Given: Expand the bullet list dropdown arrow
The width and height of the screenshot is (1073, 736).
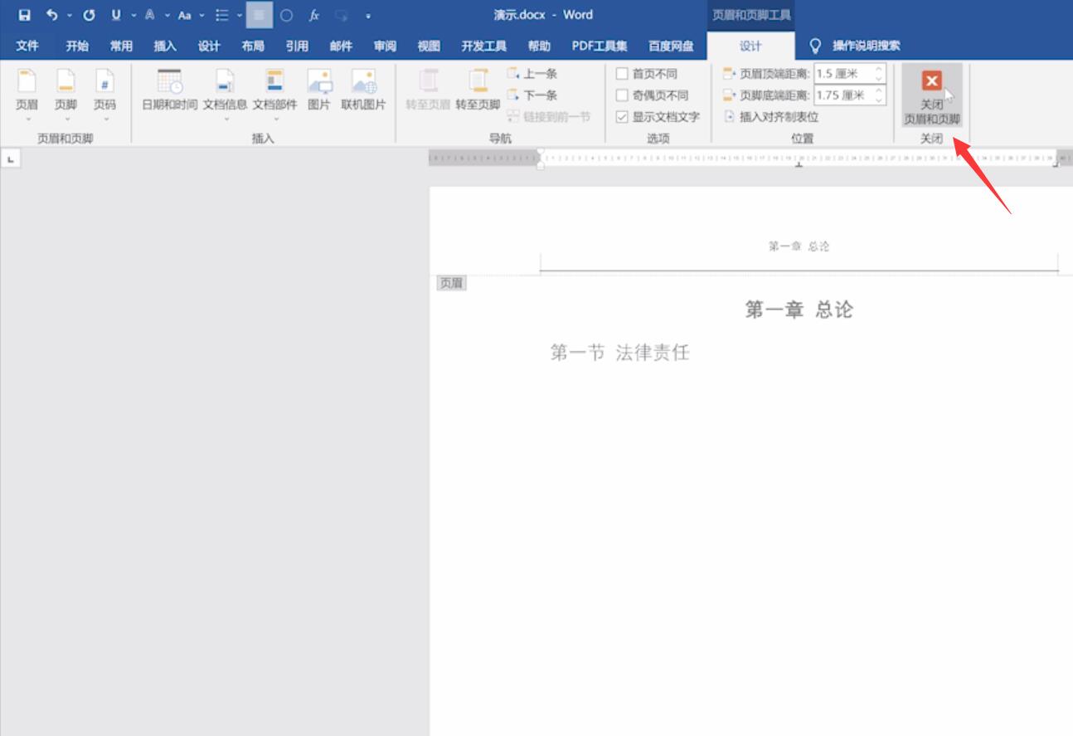Looking at the screenshot, I should (x=239, y=15).
